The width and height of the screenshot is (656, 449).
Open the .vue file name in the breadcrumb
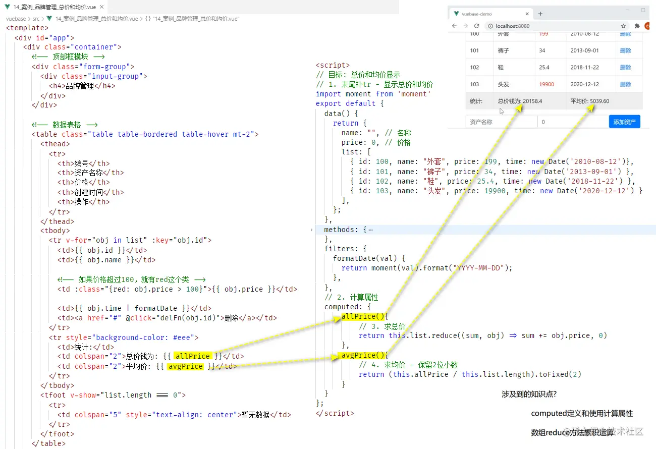tap(96, 19)
